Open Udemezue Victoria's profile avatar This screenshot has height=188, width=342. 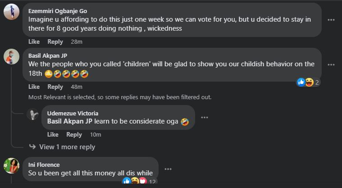(x=33, y=114)
